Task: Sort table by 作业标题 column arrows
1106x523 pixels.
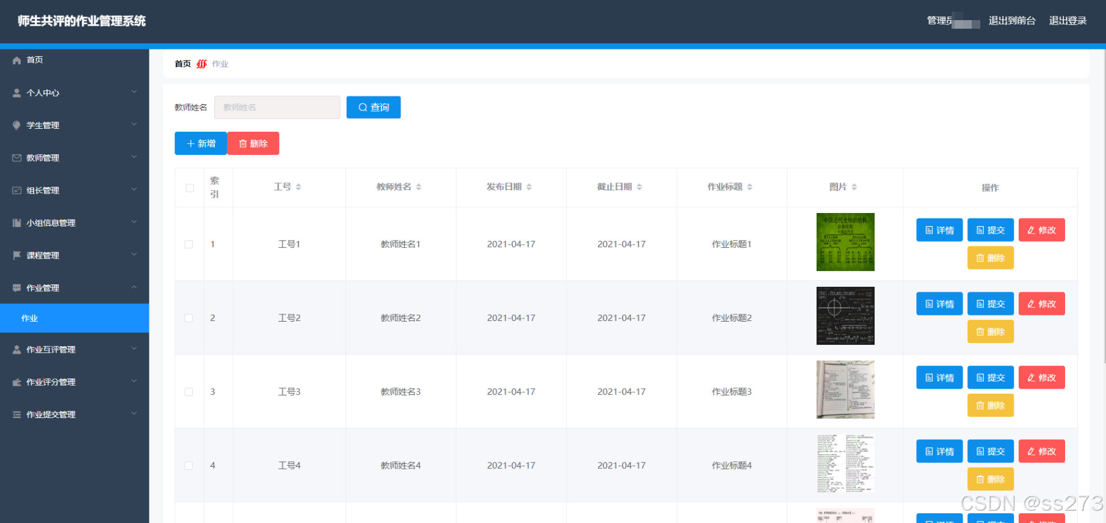Action: coord(750,187)
